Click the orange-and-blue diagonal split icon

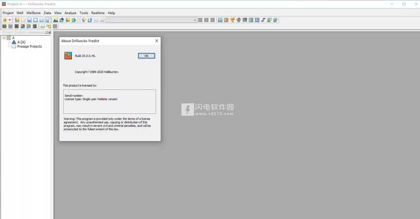(23, 26)
